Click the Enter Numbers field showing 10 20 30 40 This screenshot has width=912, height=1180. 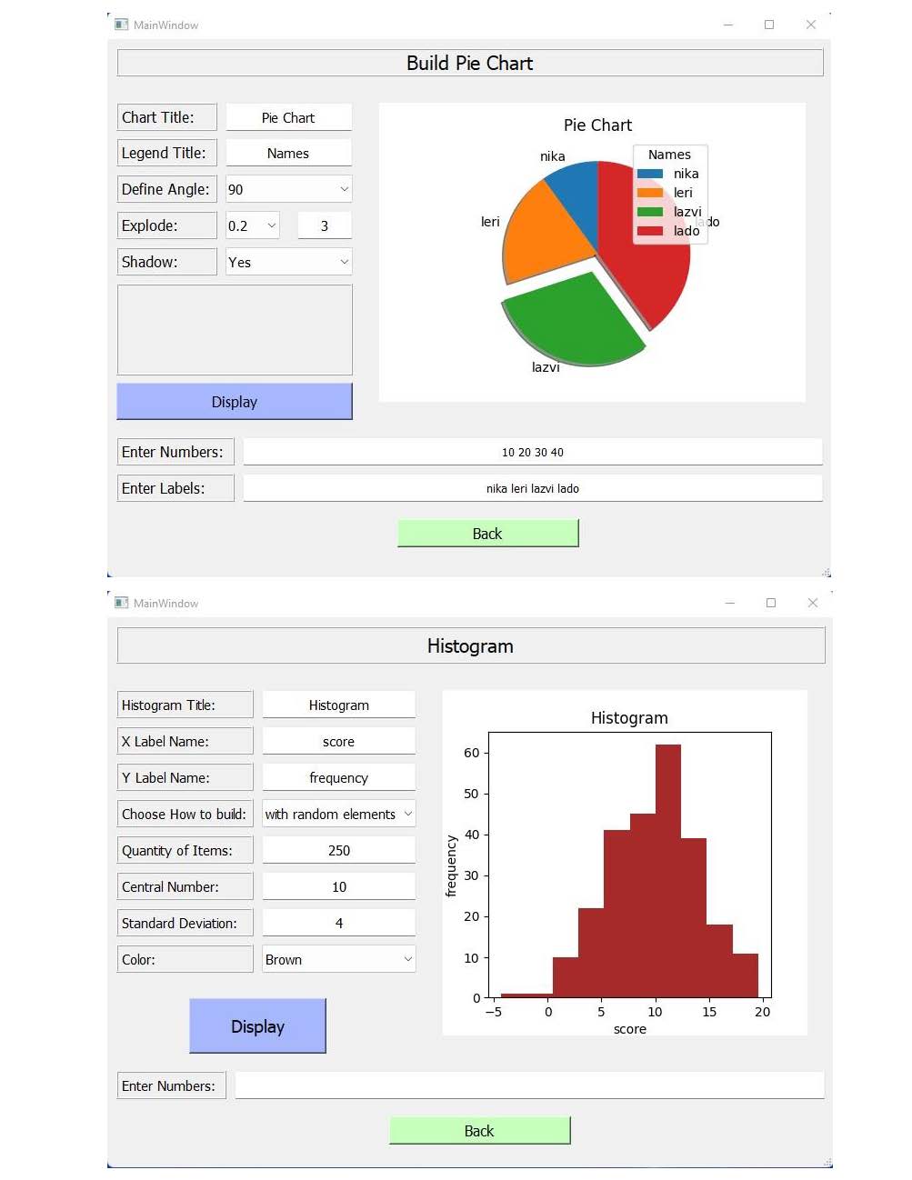[532, 452]
